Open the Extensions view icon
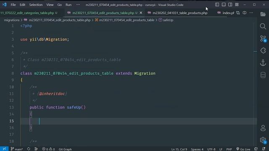The image size is (269, 151). (x=263, y=50)
